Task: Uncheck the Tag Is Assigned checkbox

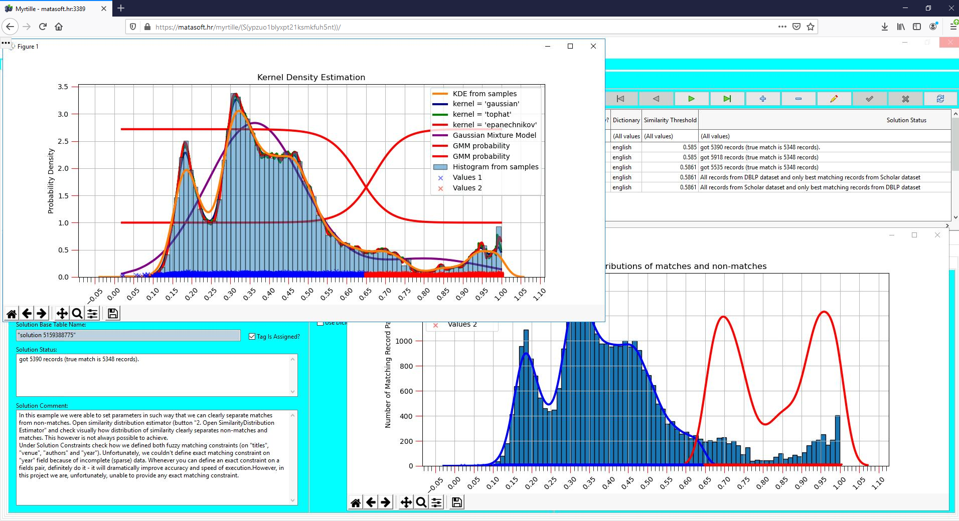Action: 252,336
